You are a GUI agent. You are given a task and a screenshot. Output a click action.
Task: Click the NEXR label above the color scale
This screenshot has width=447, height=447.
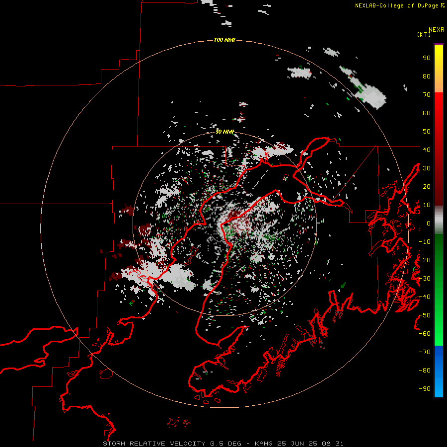436,30
